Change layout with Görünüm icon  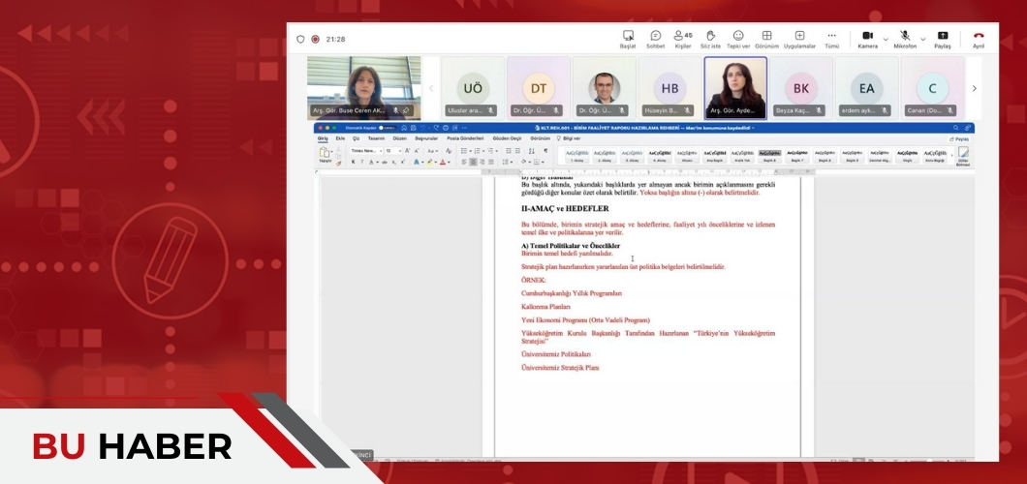pyautogui.click(x=766, y=39)
